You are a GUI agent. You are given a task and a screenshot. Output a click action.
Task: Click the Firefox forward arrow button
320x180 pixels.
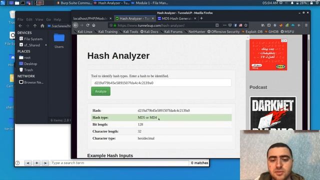point(82,25)
